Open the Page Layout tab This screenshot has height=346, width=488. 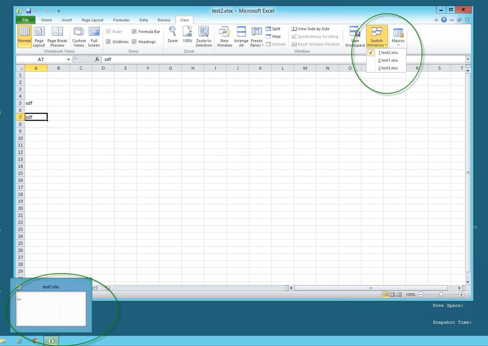(92, 20)
